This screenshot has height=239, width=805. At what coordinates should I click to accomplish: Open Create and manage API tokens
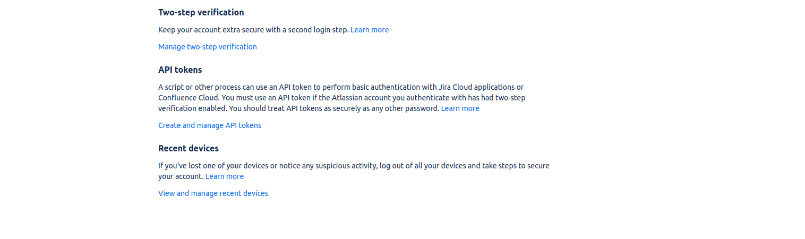tap(209, 125)
